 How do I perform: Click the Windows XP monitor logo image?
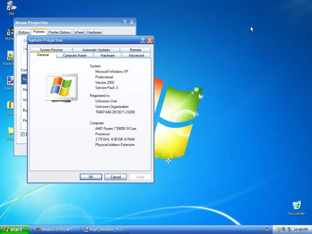pos(62,88)
